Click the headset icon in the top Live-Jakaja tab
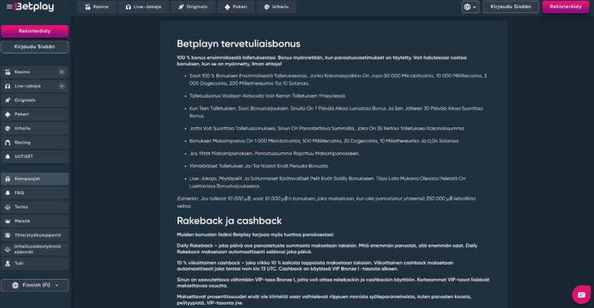 pyautogui.click(x=129, y=7)
